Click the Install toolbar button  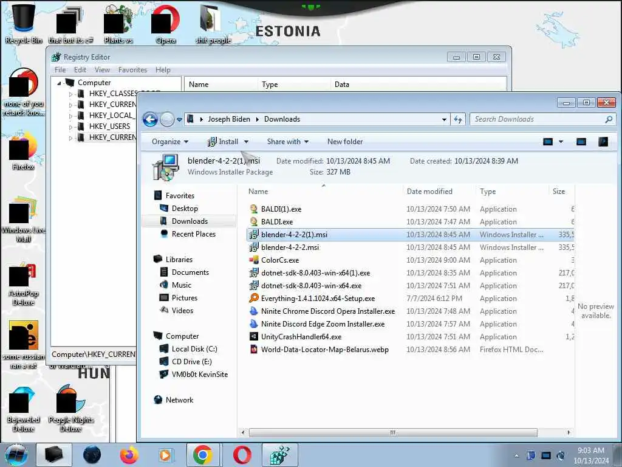[x=224, y=142]
